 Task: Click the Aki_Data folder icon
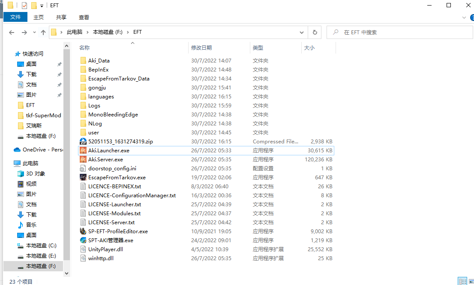(84, 60)
